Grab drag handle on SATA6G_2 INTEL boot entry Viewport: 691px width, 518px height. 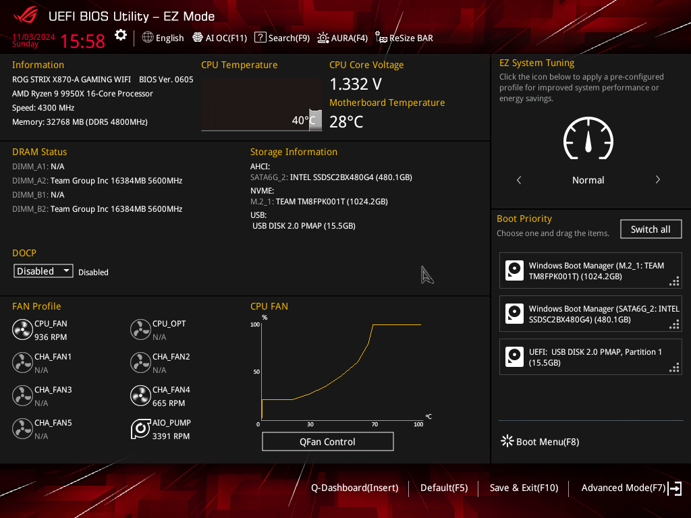point(675,324)
